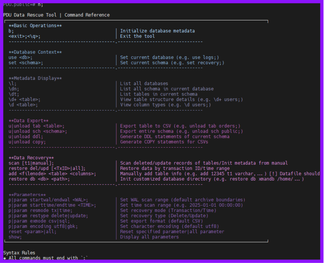Click the '**Parameters**' section heading

point(27,195)
